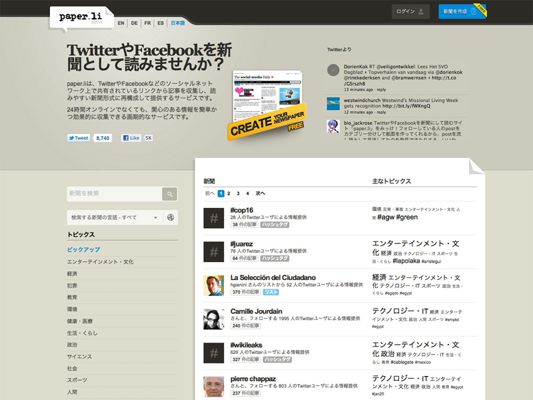Click the 370 件の記事 article count
Image resolution: width=533 pixels, height=400 pixels.
[x=245, y=292]
